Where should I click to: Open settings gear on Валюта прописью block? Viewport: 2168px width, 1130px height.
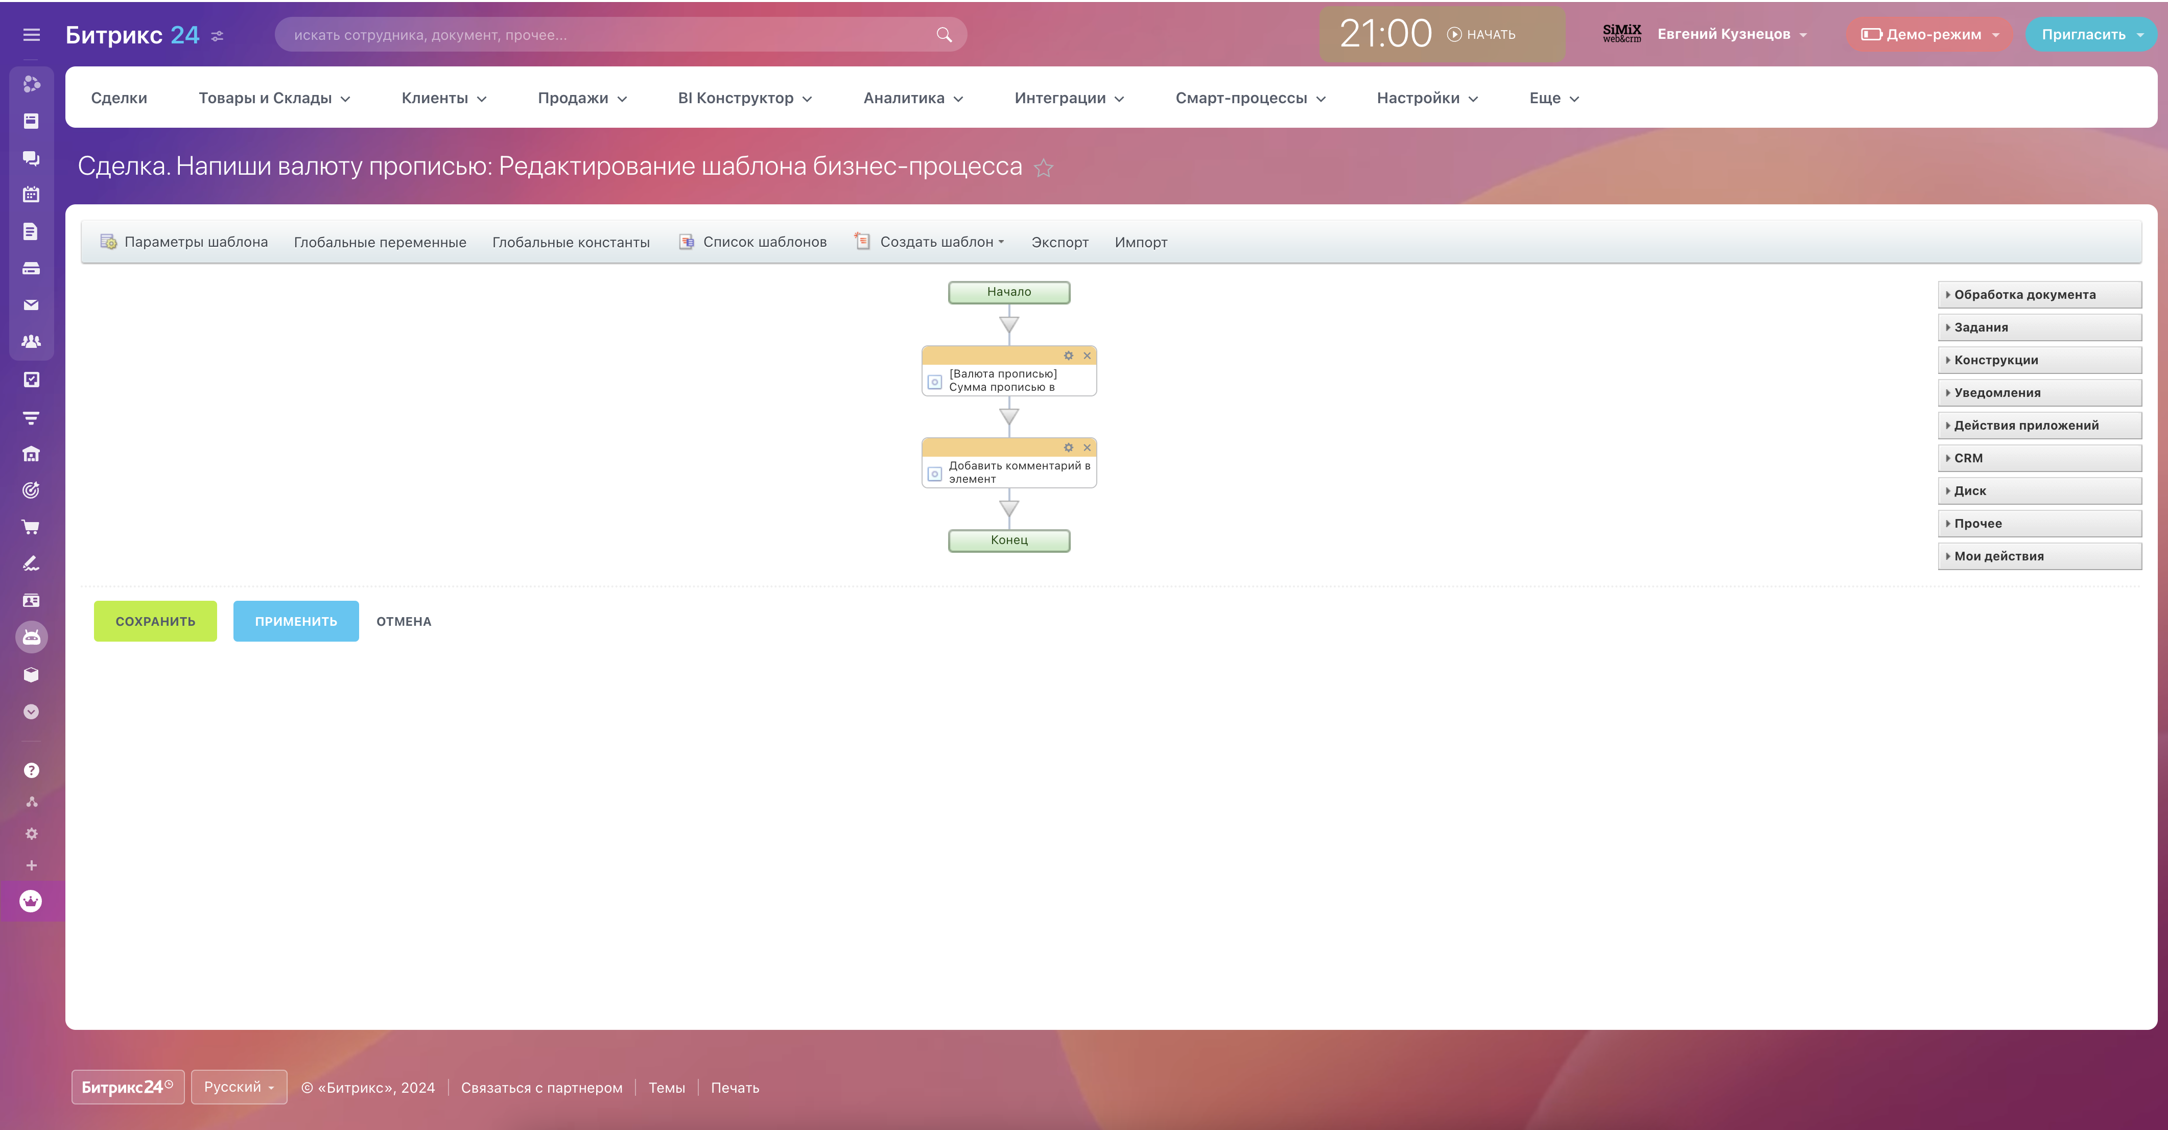[1068, 356]
